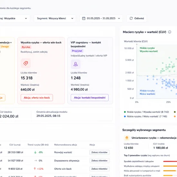Select the Ryzyko tag on high risk card
This screenshot has height=177, width=177.
pyautogui.click(x=26, y=47)
